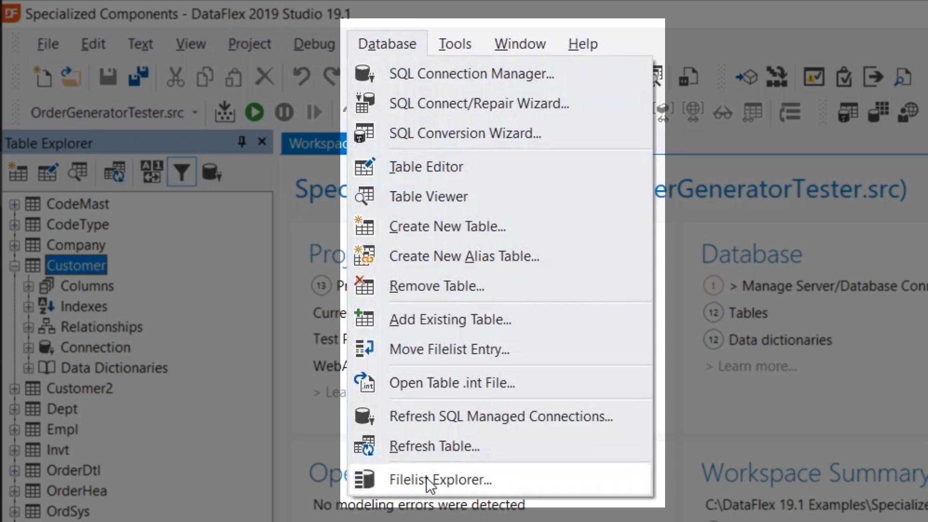928x522 pixels.
Task: Expand the Indexes node under Customer
Action: click(x=29, y=306)
